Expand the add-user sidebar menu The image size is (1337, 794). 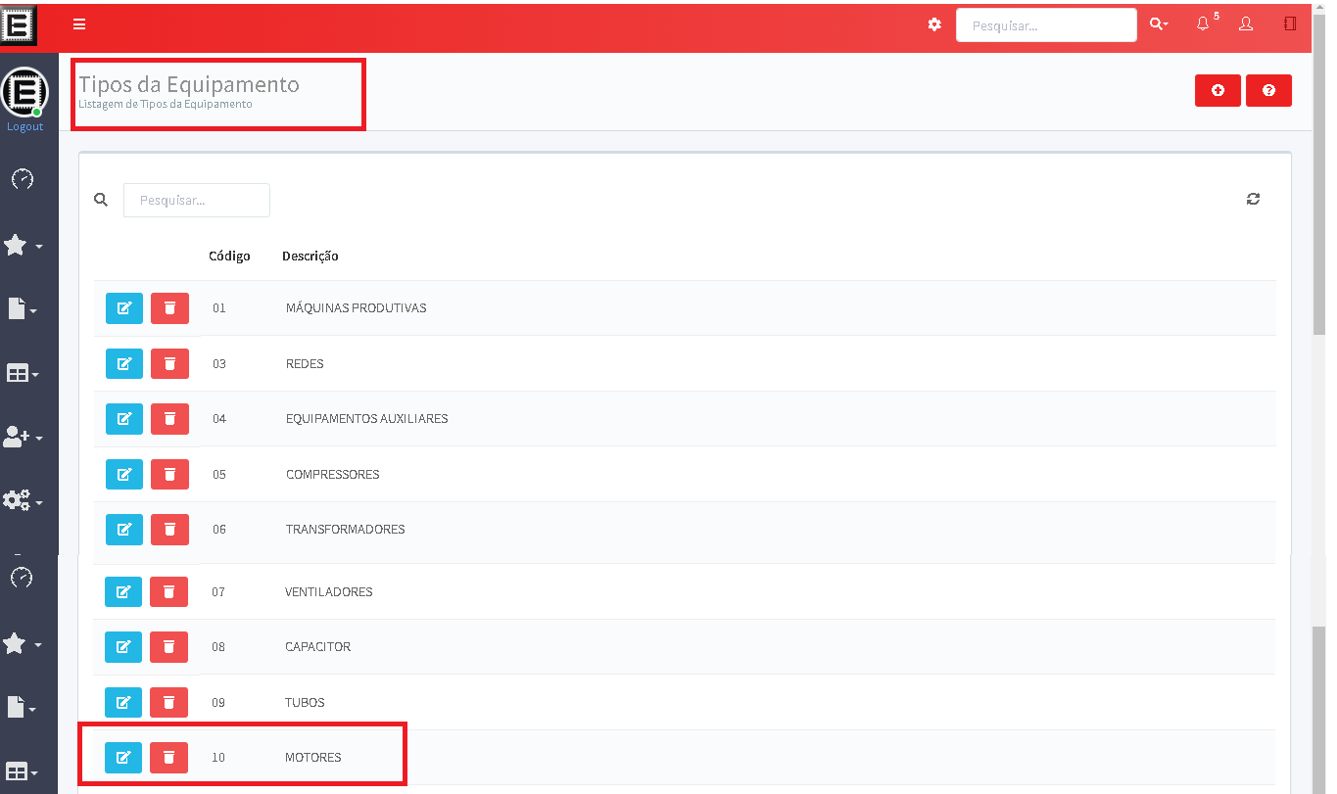pyautogui.click(x=23, y=438)
